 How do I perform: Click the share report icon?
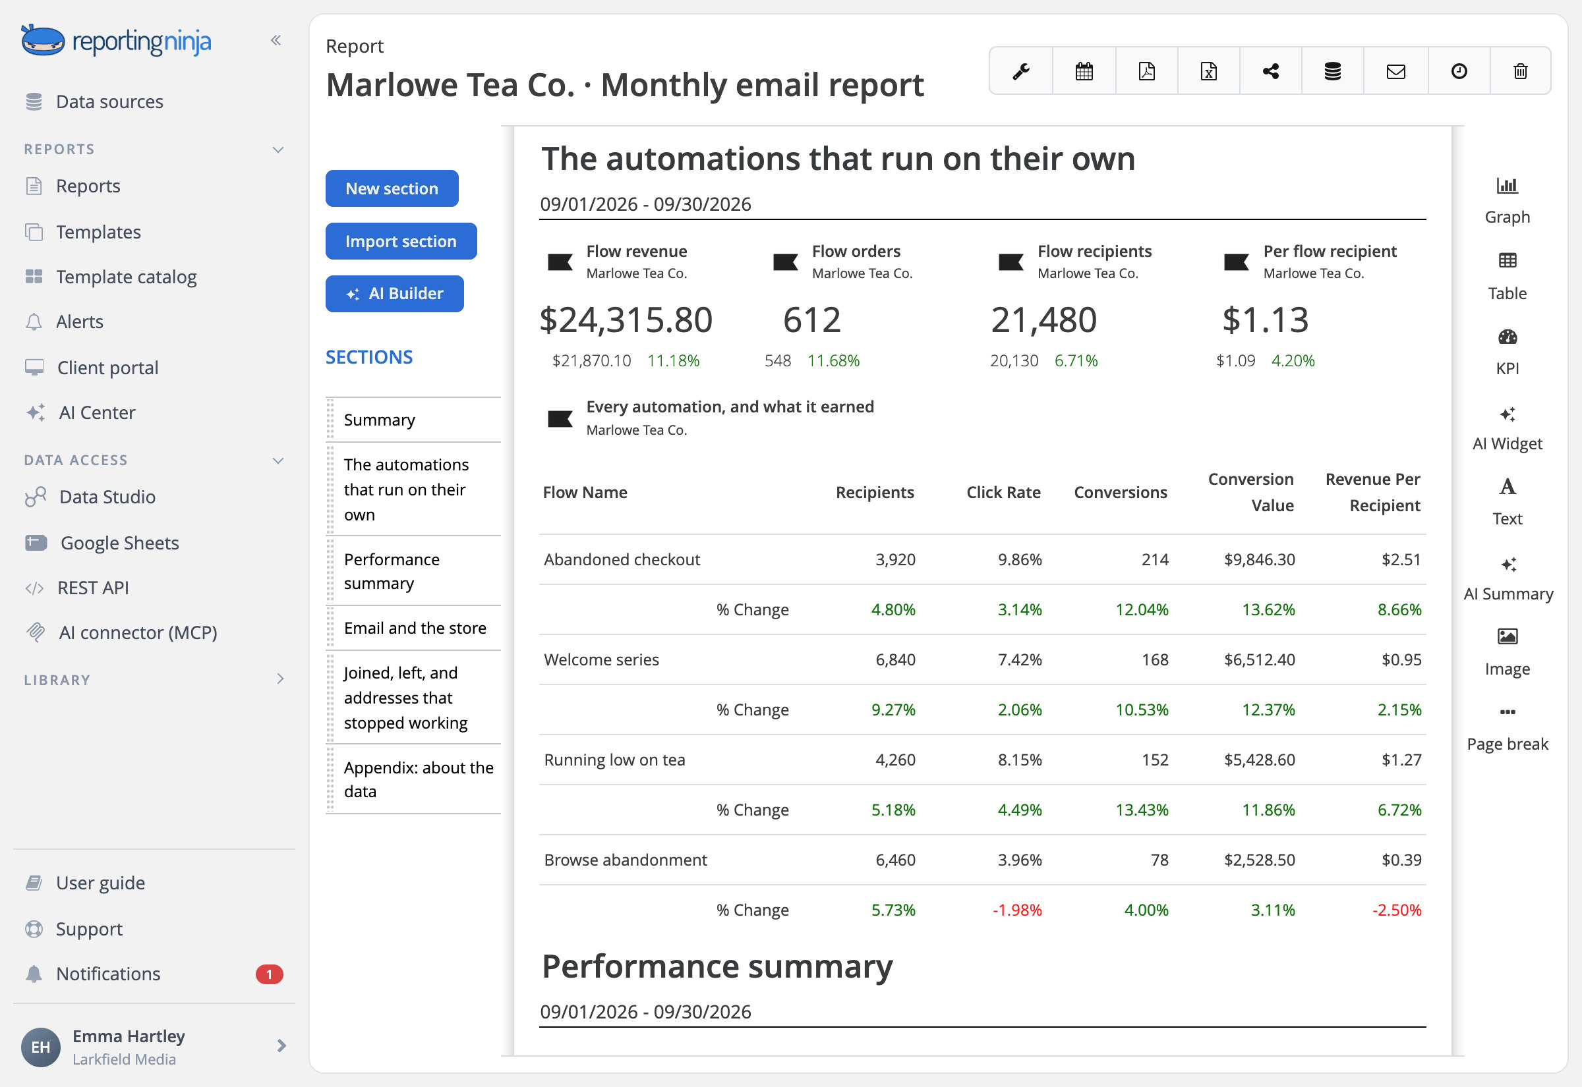coord(1270,71)
